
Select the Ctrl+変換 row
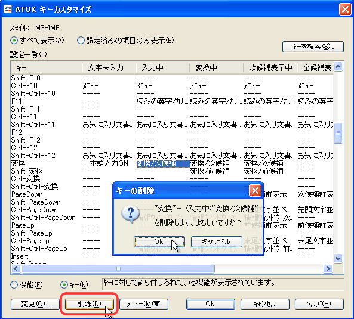(x=172, y=179)
